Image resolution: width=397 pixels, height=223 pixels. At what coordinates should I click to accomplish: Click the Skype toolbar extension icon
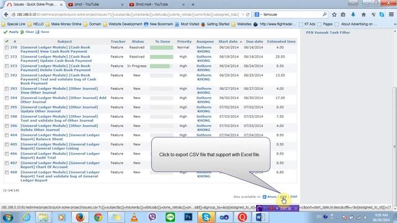(x=382, y=15)
